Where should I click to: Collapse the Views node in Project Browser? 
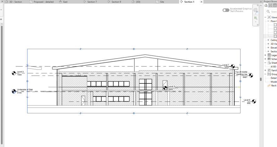265,17
